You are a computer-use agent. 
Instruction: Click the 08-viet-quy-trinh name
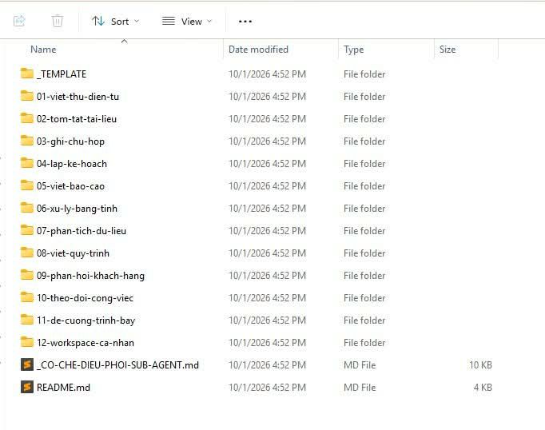[73, 253]
